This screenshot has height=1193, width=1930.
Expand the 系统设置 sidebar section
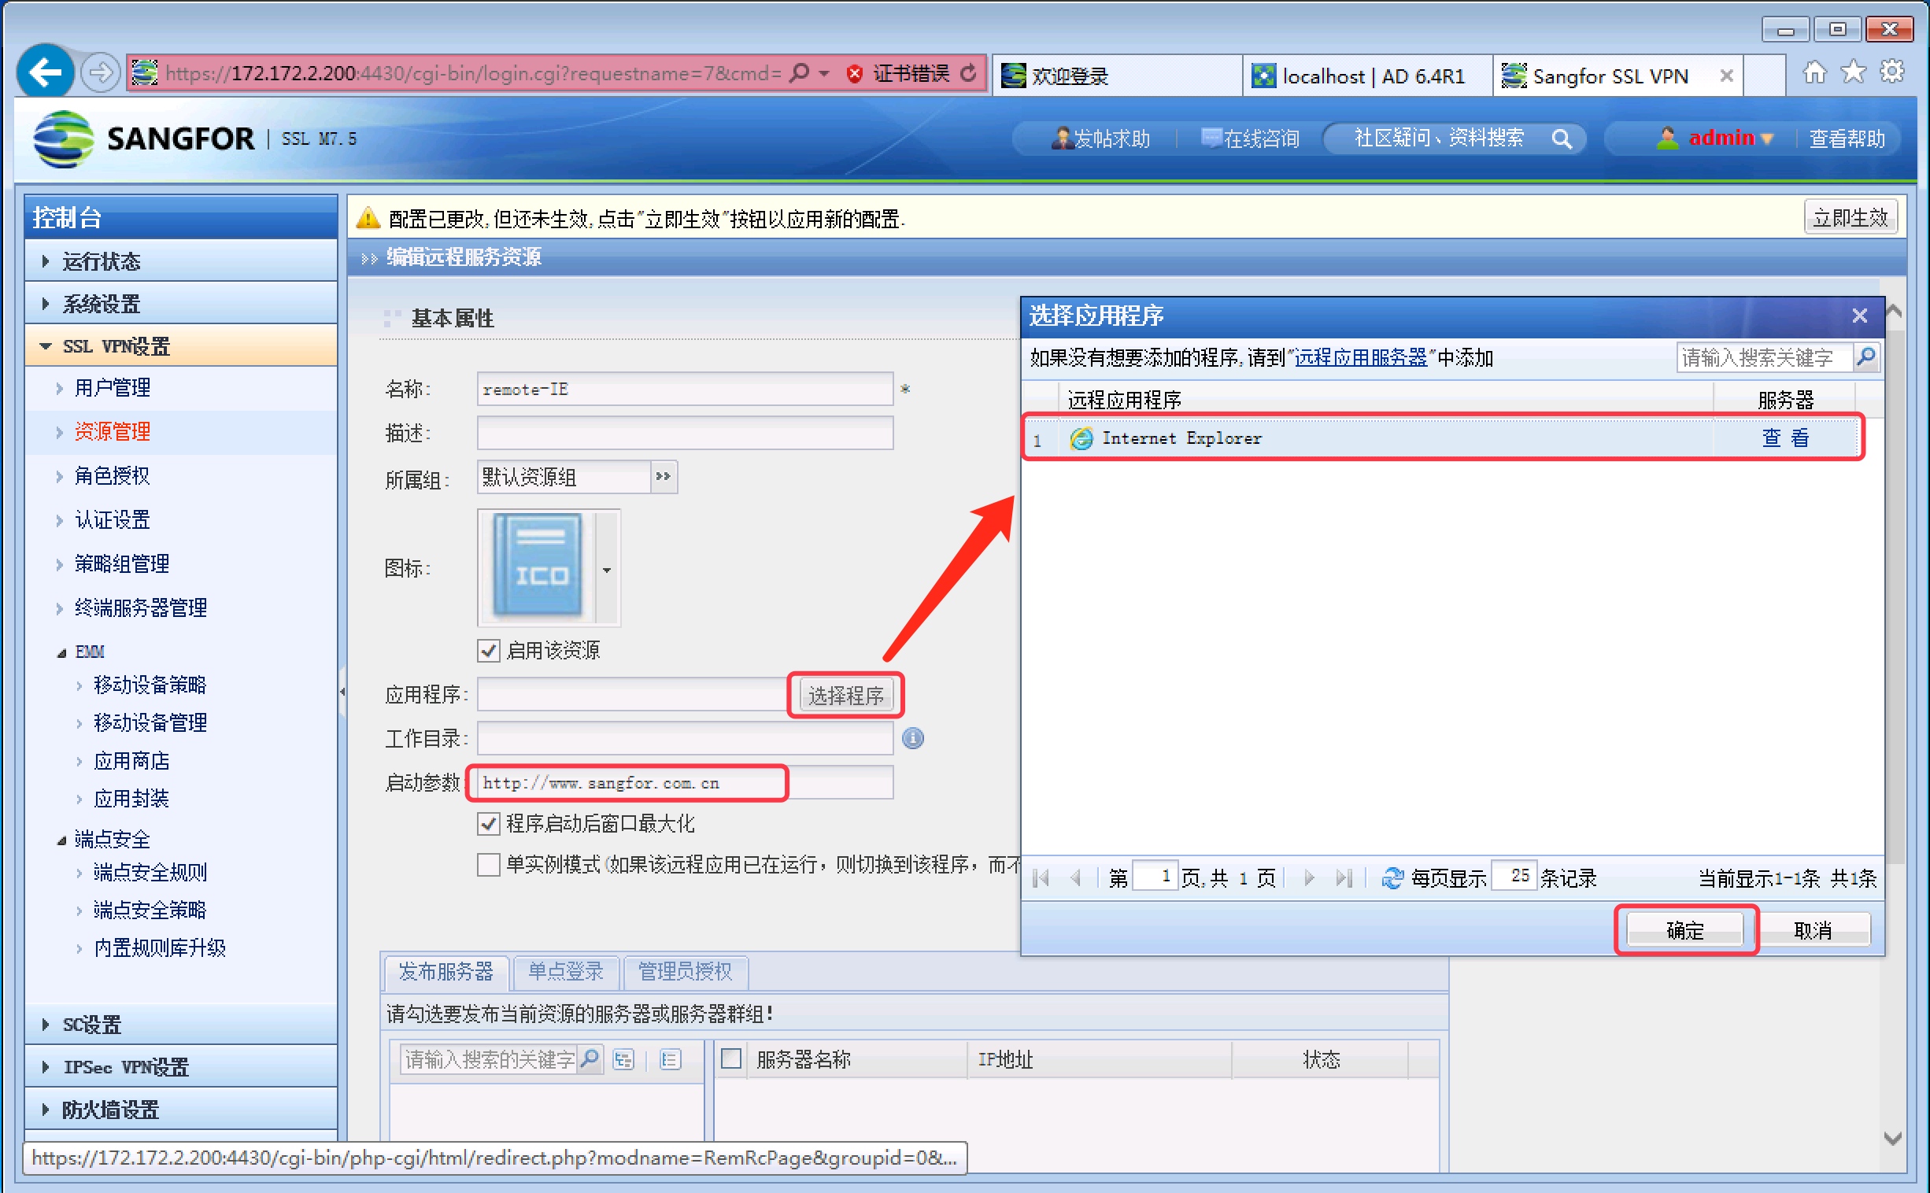[x=101, y=304]
